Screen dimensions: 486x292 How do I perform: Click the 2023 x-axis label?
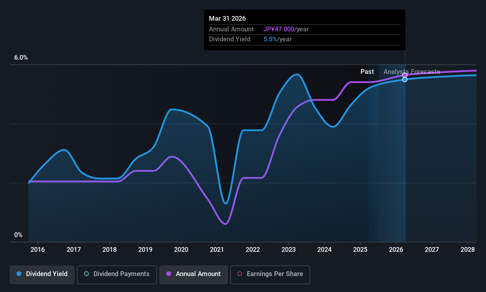click(x=289, y=250)
